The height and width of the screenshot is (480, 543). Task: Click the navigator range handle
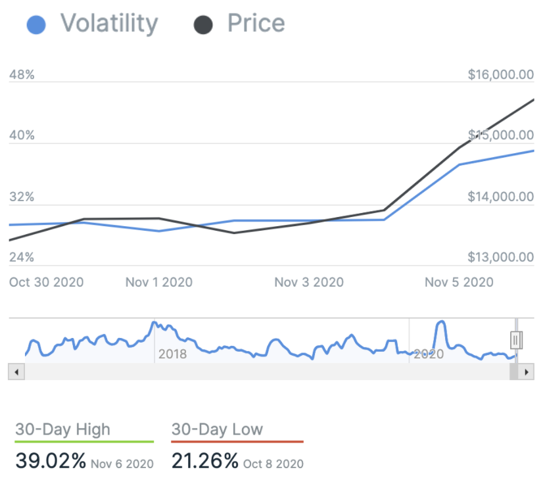point(516,339)
